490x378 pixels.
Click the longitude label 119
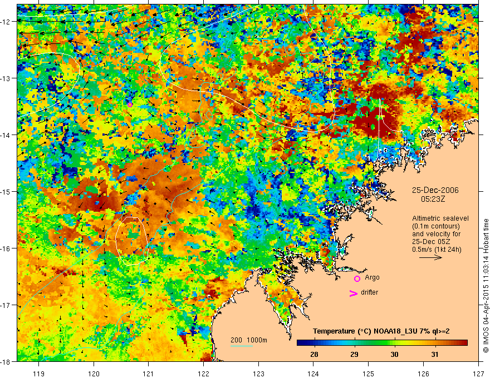[39, 374]
